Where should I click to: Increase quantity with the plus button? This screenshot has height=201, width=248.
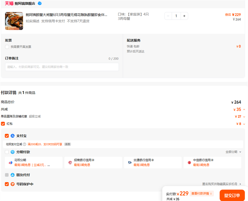[184, 16]
